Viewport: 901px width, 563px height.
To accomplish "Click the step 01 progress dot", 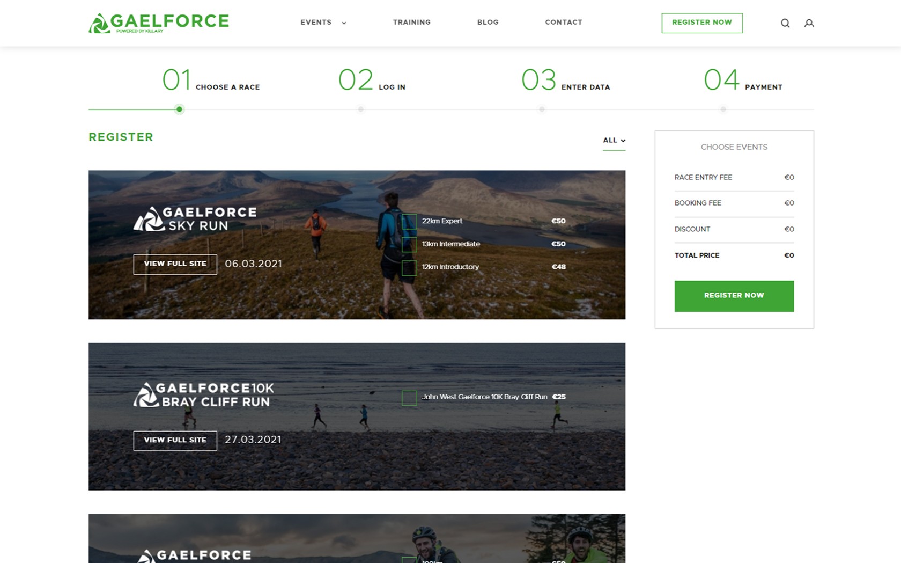I will (x=179, y=109).
